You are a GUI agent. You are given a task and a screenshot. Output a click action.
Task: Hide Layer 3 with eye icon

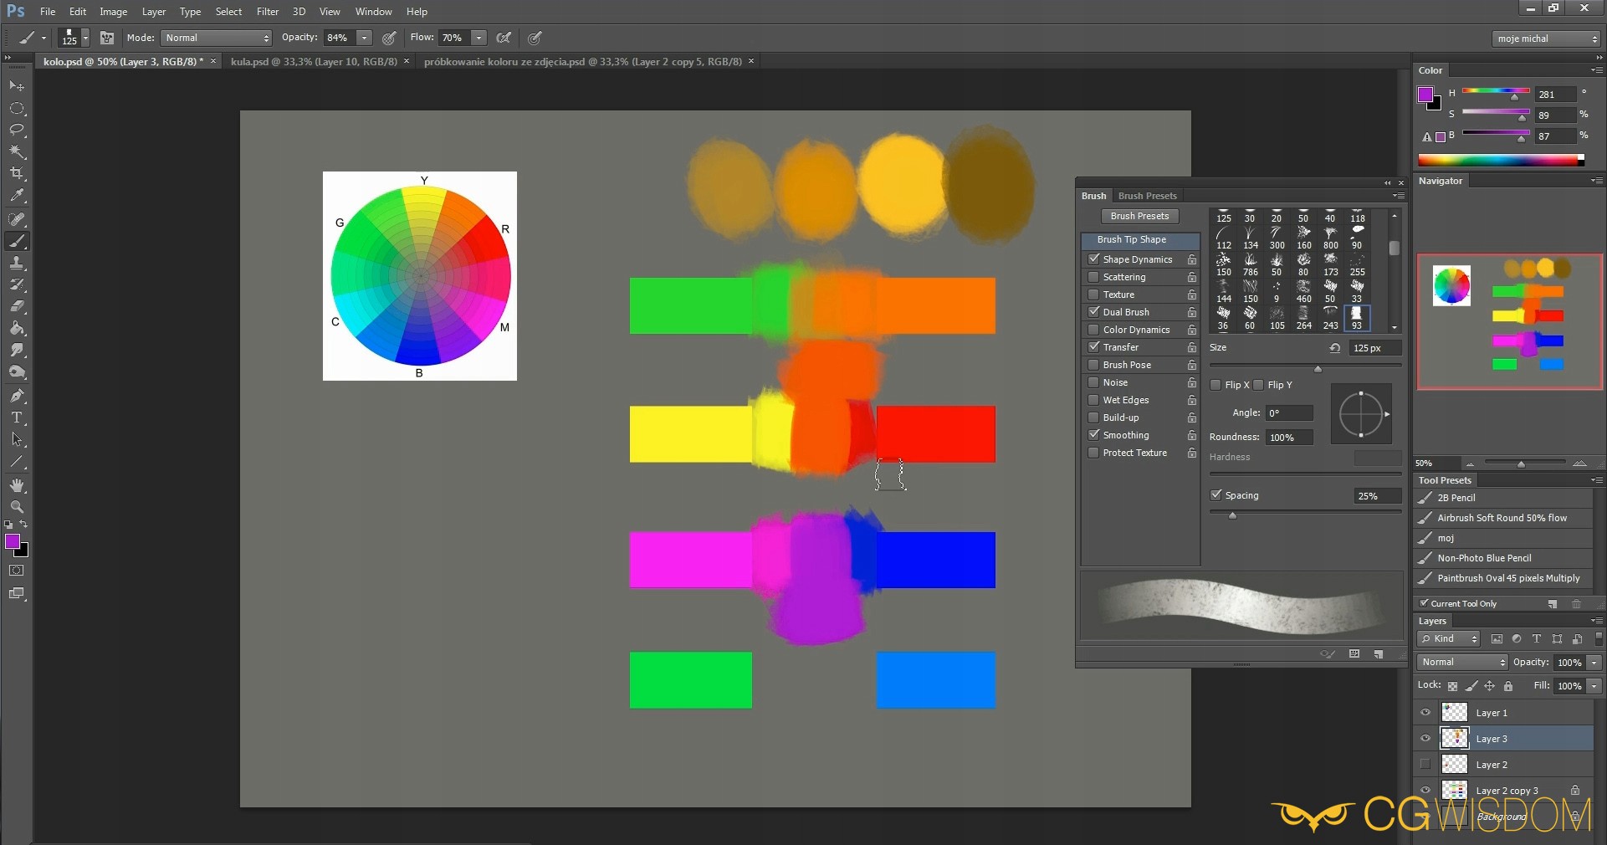pyautogui.click(x=1425, y=739)
